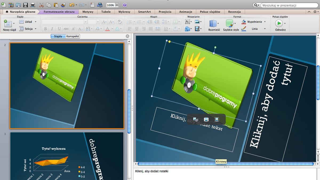Expand the Układ layout dropdown

[36, 22]
